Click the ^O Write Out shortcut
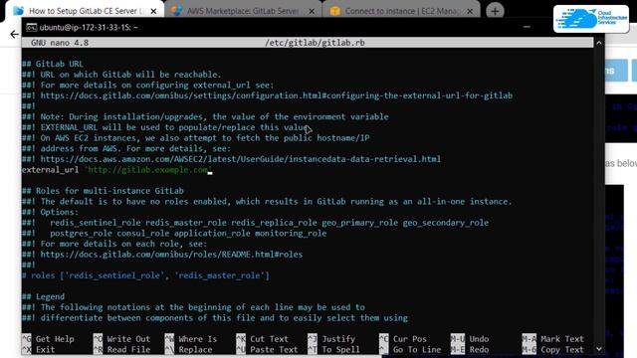Viewport: 637px width, 358px height. [x=121, y=339]
